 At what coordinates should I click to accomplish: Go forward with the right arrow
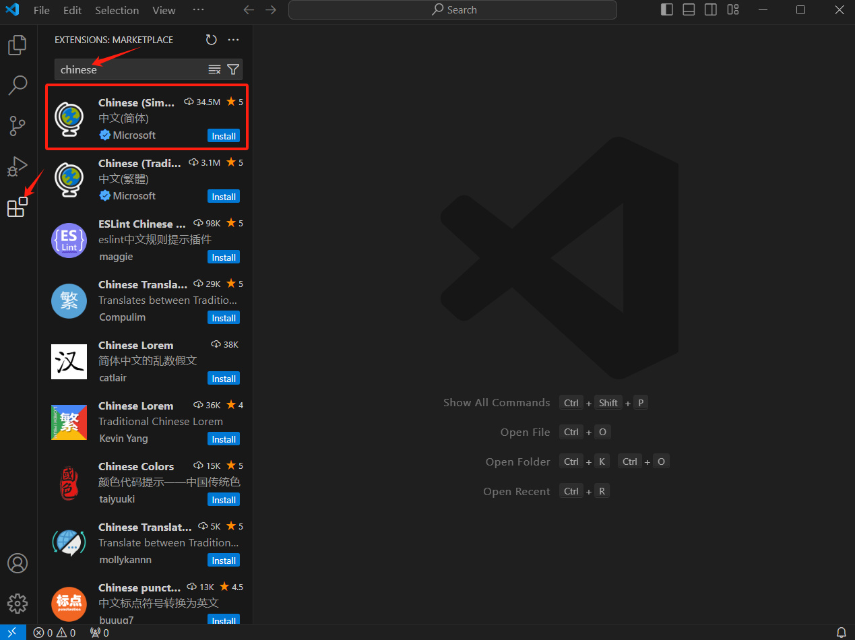point(271,10)
